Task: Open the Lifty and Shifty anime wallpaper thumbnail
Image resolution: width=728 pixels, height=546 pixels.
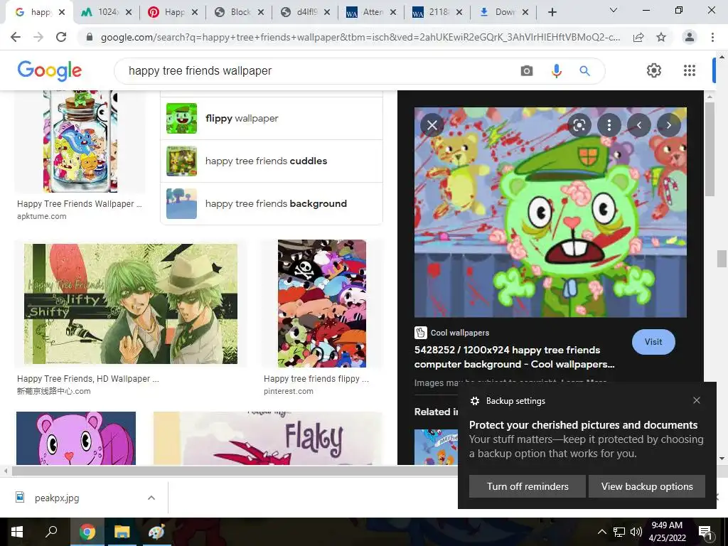Action: click(131, 304)
